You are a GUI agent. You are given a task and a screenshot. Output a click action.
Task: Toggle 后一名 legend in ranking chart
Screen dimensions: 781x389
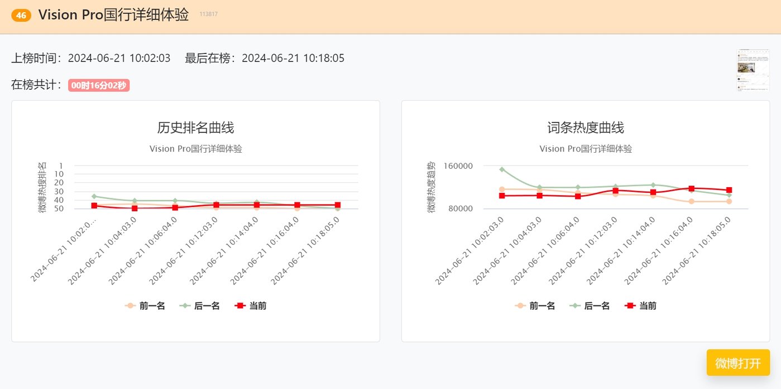click(x=200, y=305)
